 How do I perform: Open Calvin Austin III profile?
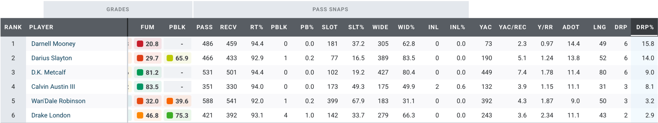tap(53, 87)
